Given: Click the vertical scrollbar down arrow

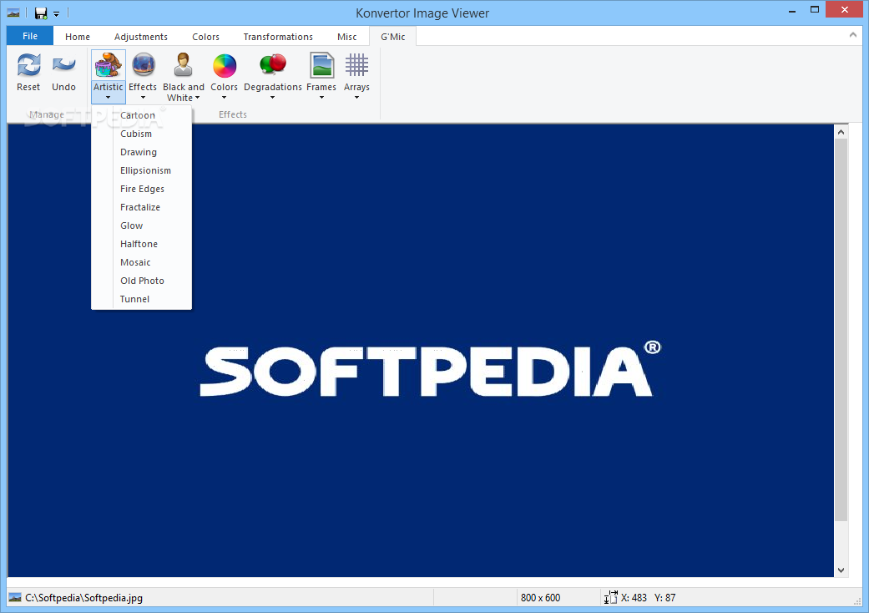Looking at the screenshot, I should tap(841, 570).
